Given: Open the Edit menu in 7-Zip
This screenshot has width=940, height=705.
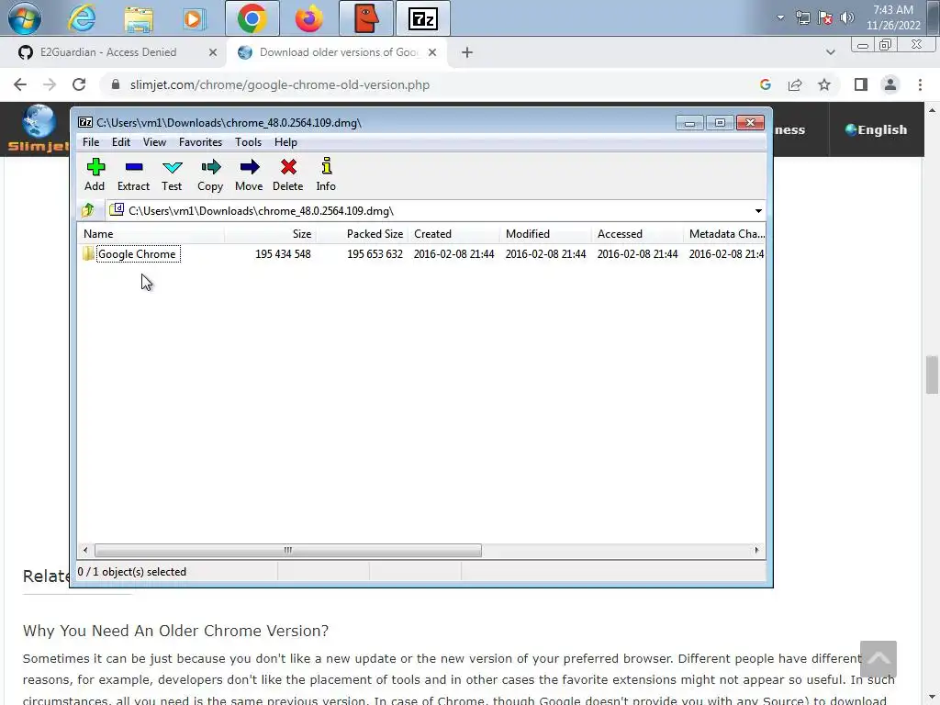Looking at the screenshot, I should point(120,142).
